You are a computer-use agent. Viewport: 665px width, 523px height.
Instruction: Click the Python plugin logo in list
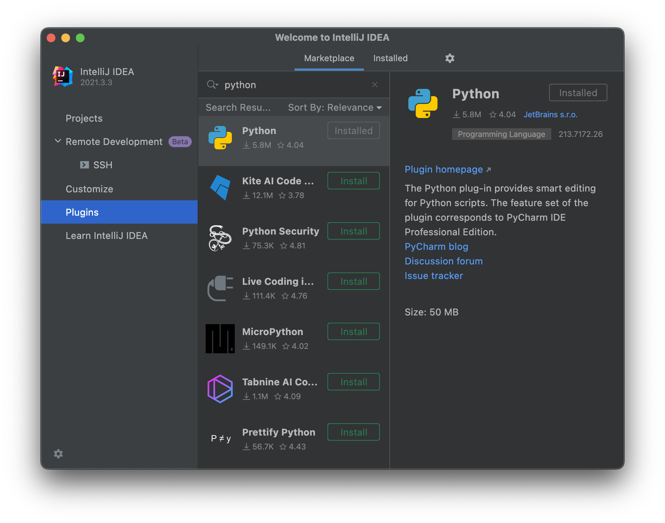point(220,138)
